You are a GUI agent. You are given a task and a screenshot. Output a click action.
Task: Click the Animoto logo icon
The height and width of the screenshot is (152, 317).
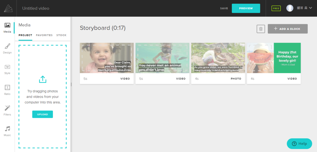click(x=8, y=8)
